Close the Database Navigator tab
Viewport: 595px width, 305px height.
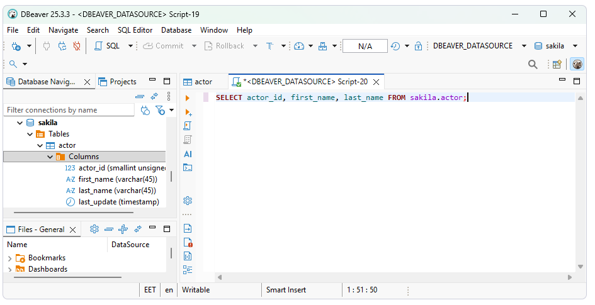click(88, 82)
